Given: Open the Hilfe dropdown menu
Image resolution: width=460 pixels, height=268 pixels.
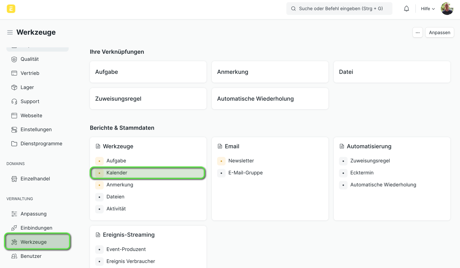Looking at the screenshot, I should (x=428, y=9).
